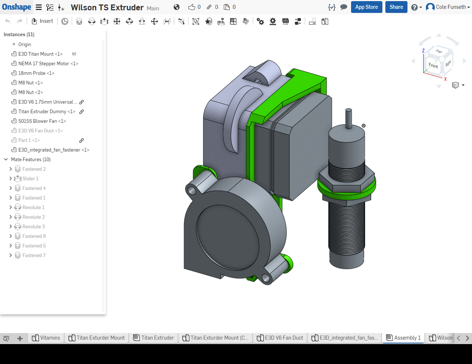Viewport: 472px width, 364px height.
Task: Switch to the Titan Exturder Mount tab
Action: [97, 338]
